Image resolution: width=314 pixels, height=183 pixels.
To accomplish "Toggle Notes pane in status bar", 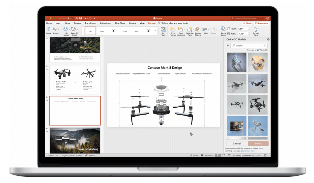I will (x=194, y=155).
